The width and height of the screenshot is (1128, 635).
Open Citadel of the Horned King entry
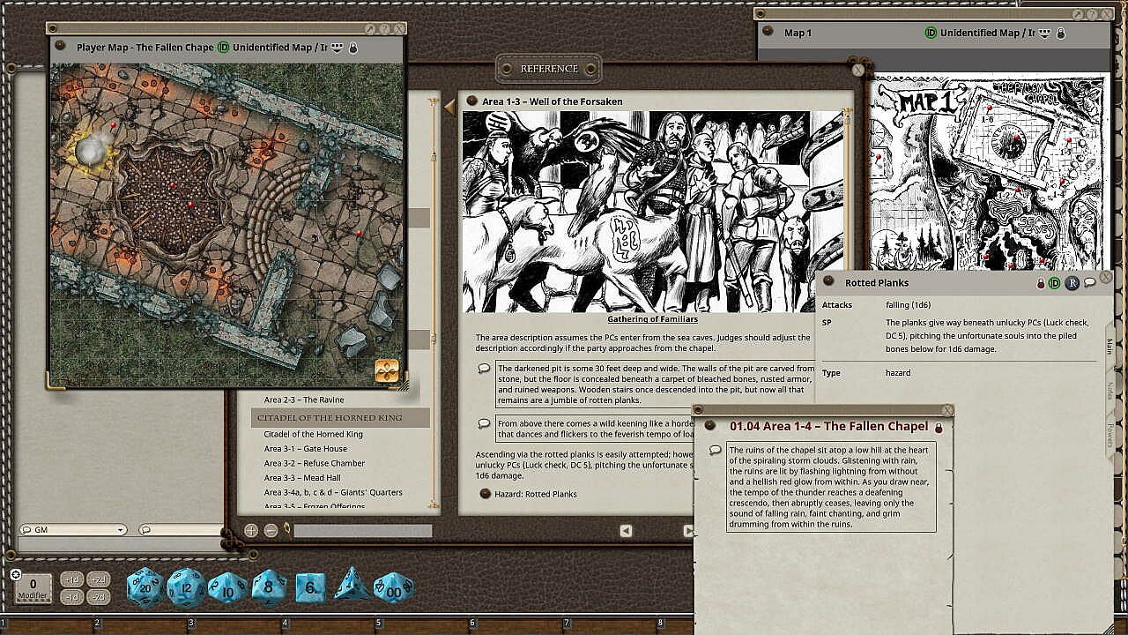[x=314, y=434]
